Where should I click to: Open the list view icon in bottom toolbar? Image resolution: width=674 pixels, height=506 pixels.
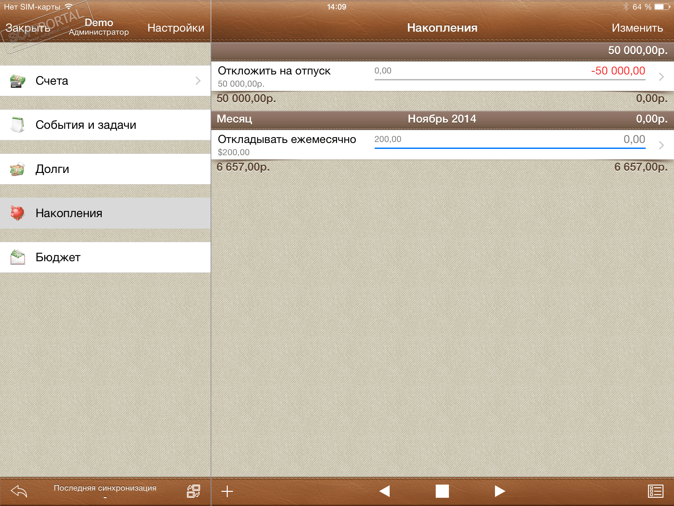click(x=655, y=491)
